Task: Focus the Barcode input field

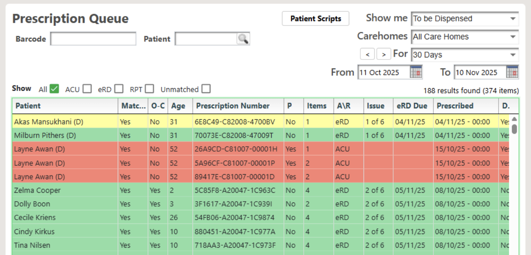Action: point(93,39)
